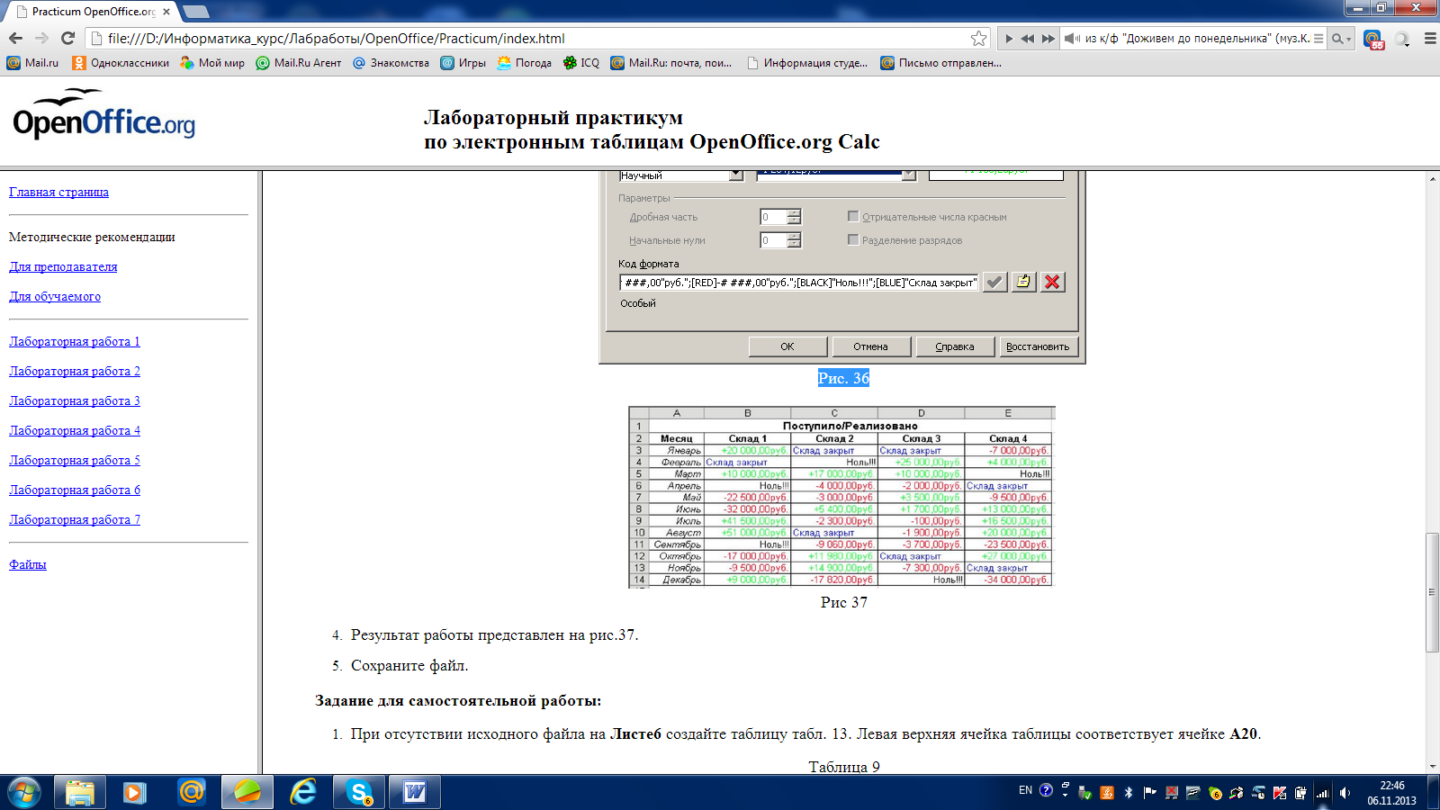Open the Для преподавателя link
Screen dimensions: 1440x810
pyautogui.click(x=63, y=266)
